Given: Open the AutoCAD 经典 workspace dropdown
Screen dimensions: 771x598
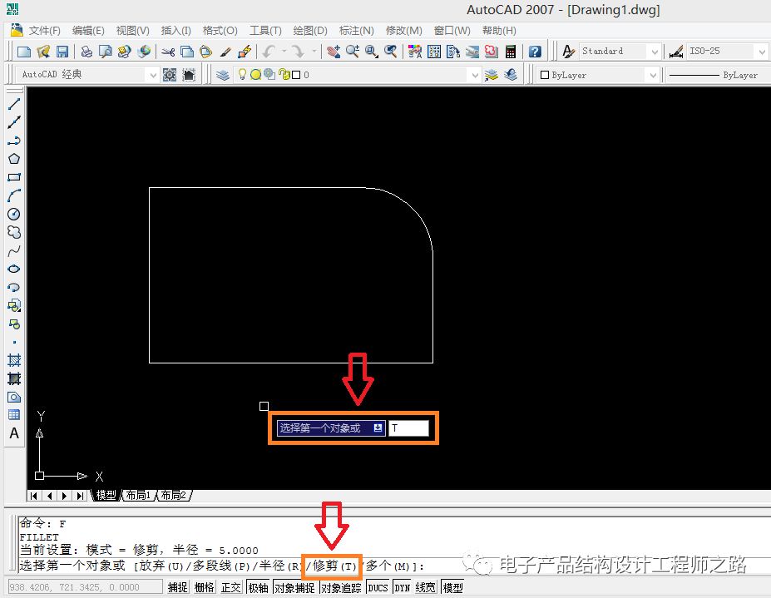Looking at the screenshot, I should tap(152, 75).
